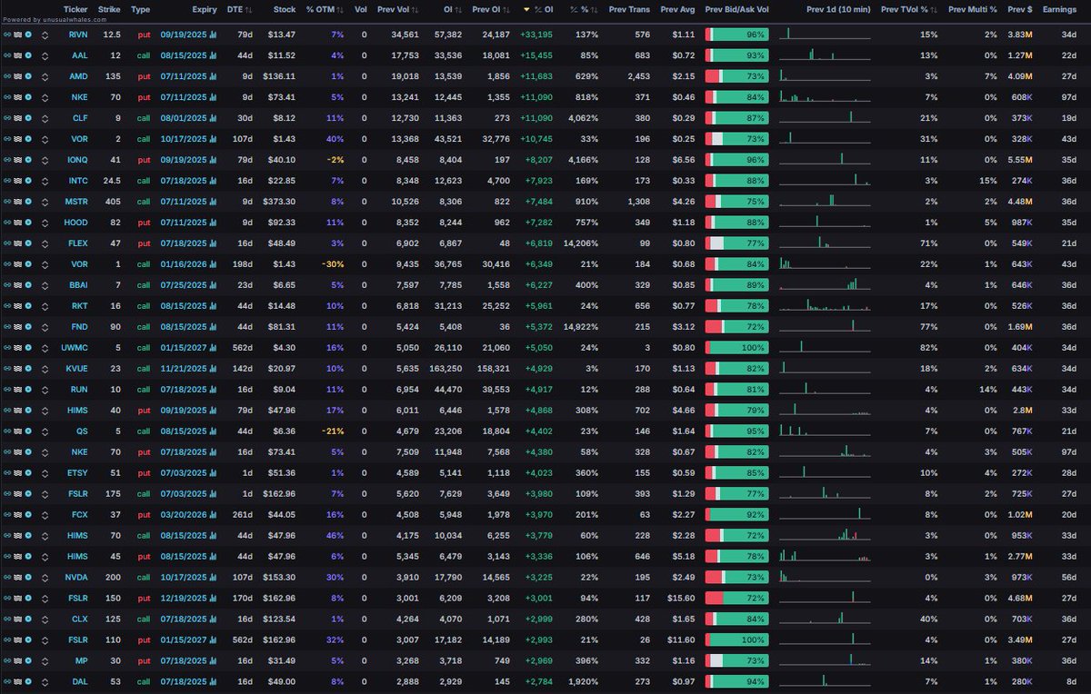Click the blue circle icon in the NVDA row
1091x694 pixels.
point(28,577)
